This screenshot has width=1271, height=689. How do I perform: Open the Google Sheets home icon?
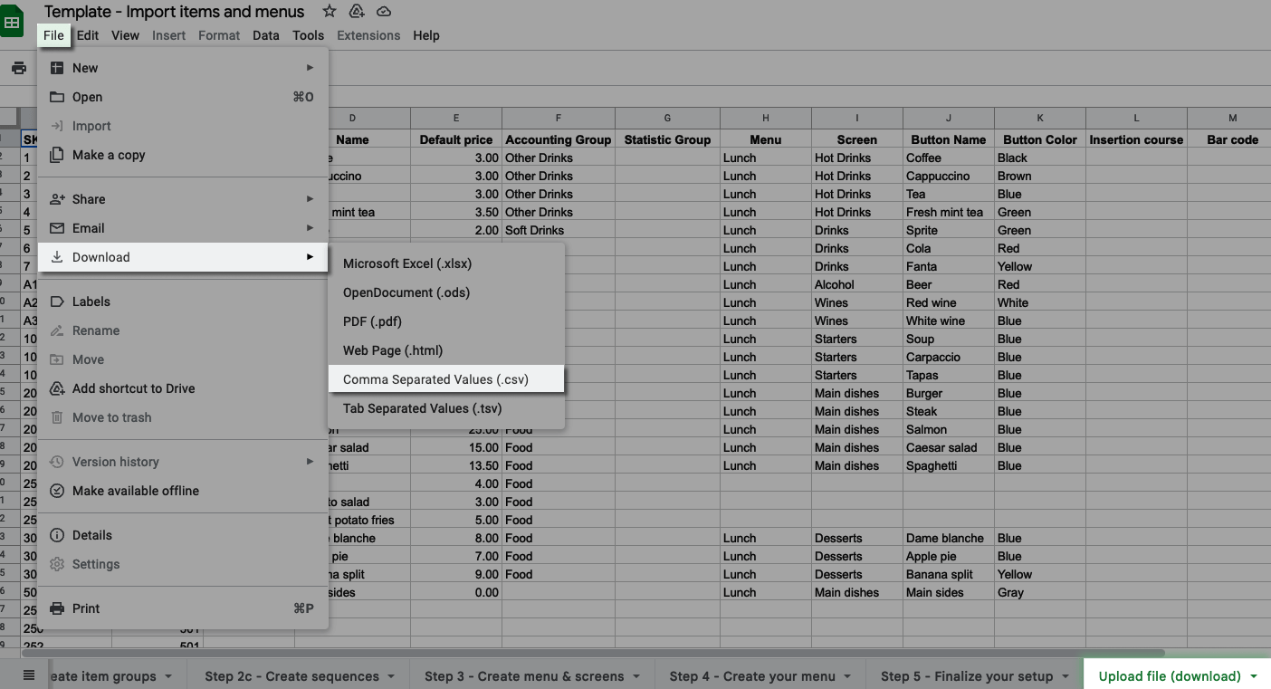(12, 23)
